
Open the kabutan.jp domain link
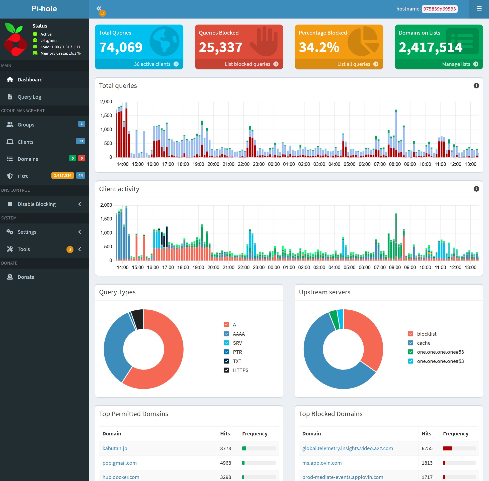(x=115, y=448)
